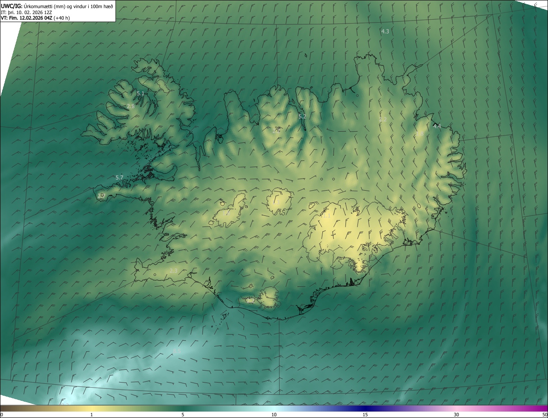
Task: Click the 15 tick on the color scale
Action: (365, 415)
